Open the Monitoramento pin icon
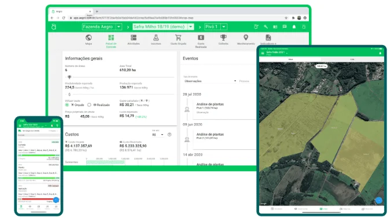 [x=246, y=38]
